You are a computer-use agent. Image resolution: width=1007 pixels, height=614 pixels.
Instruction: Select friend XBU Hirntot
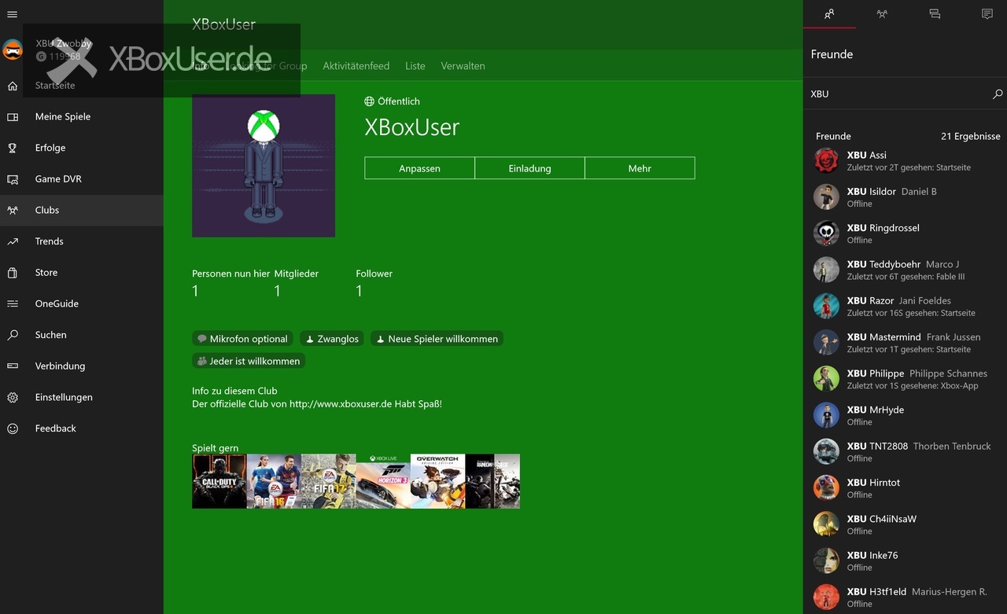[905, 487]
